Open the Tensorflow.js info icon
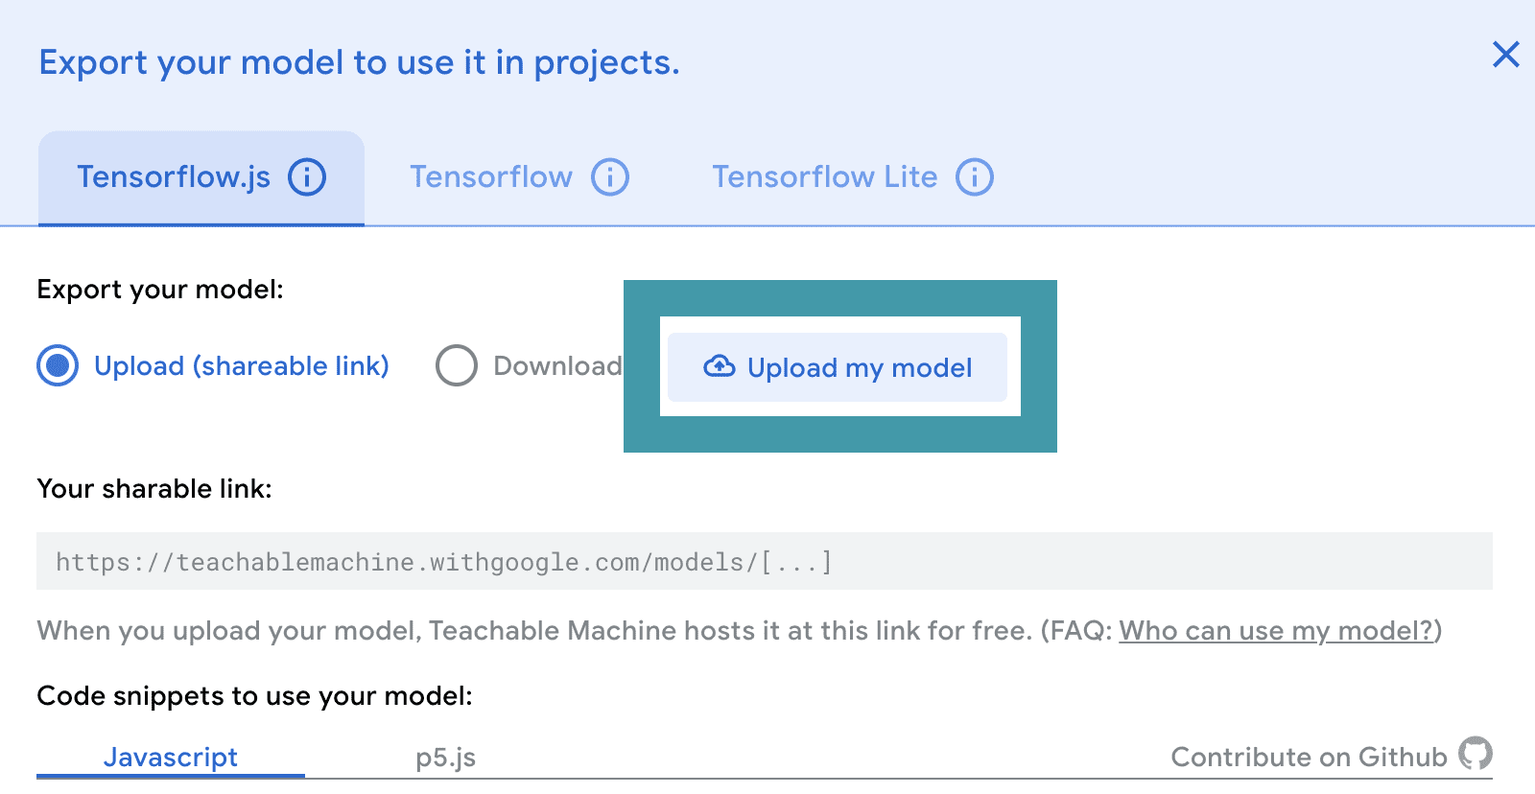 307,177
